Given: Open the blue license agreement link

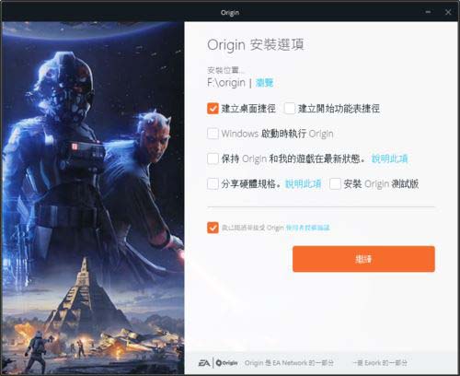Looking at the screenshot, I should click(x=307, y=228).
